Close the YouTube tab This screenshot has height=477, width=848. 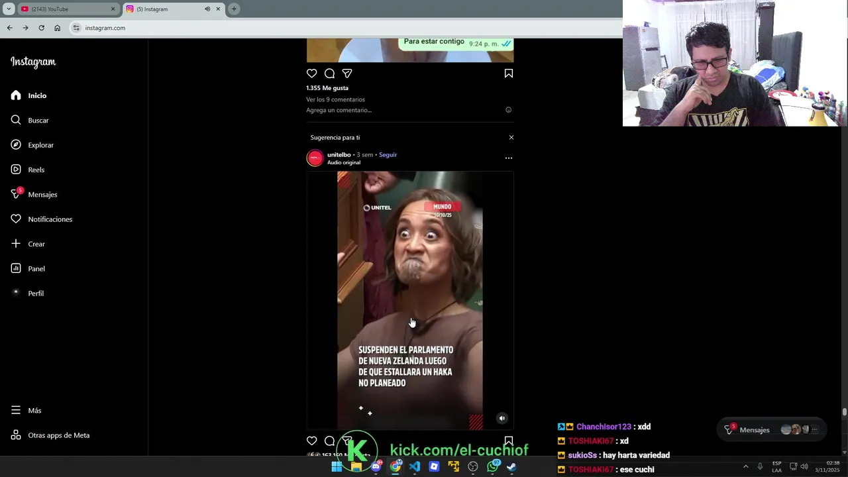pyautogui.click(x=113, y=9)
